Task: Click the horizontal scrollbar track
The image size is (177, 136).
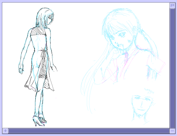Action: pos(89,131)
